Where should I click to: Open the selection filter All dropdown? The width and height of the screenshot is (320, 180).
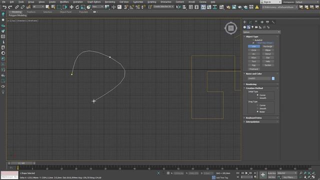38,7
